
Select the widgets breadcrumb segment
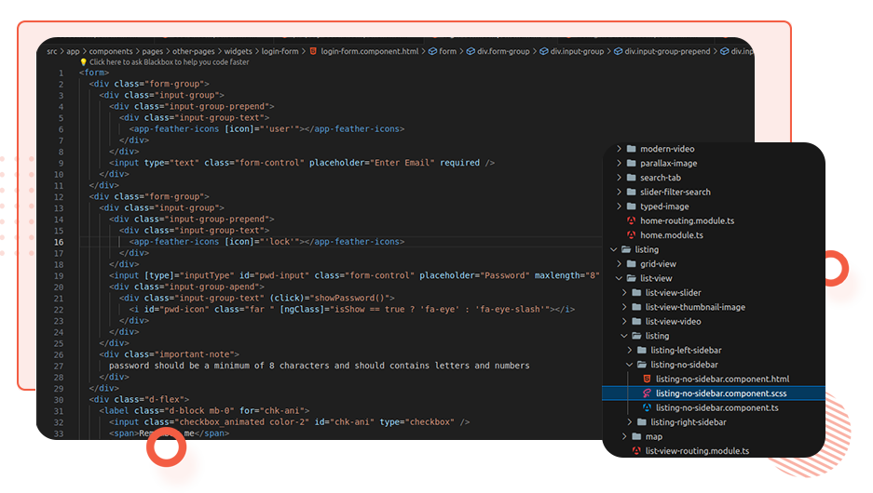239,52
